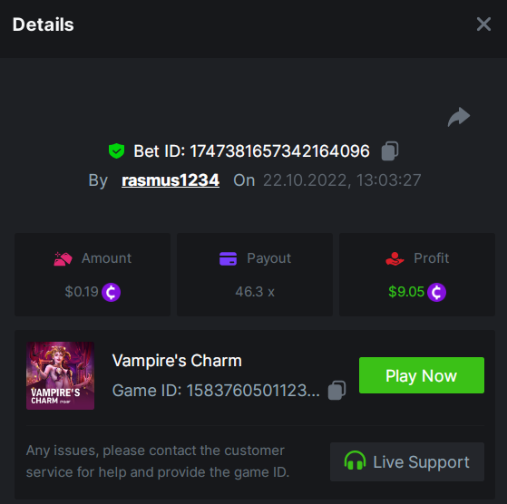Viewport: 507px width, 504px height.
Task: Click the purple Payout card icon
Action: click(x=228, y=258)
